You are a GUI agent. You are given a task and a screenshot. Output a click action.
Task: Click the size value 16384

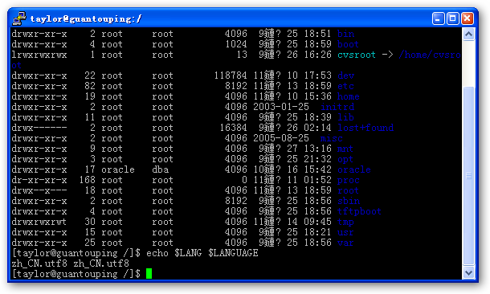pyautogui.click(x=233, y=128)
